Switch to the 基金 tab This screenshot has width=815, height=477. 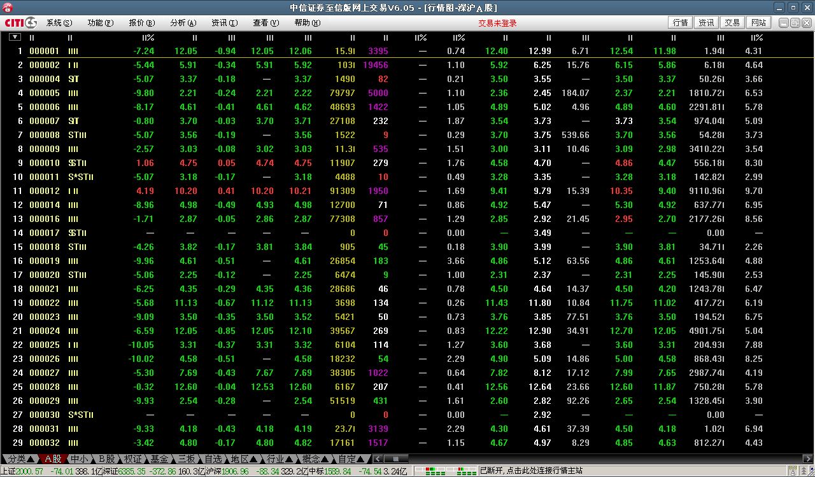point(159,459)
